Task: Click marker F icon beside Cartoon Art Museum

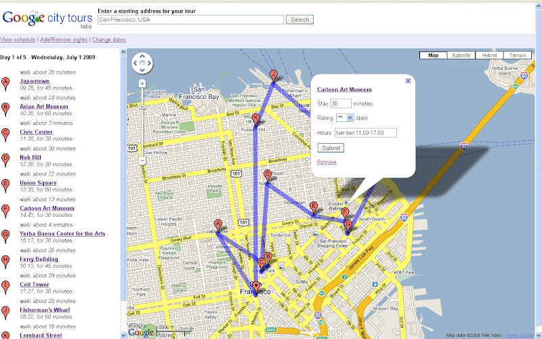Action: pyautogui.click(x=5, y=212)
